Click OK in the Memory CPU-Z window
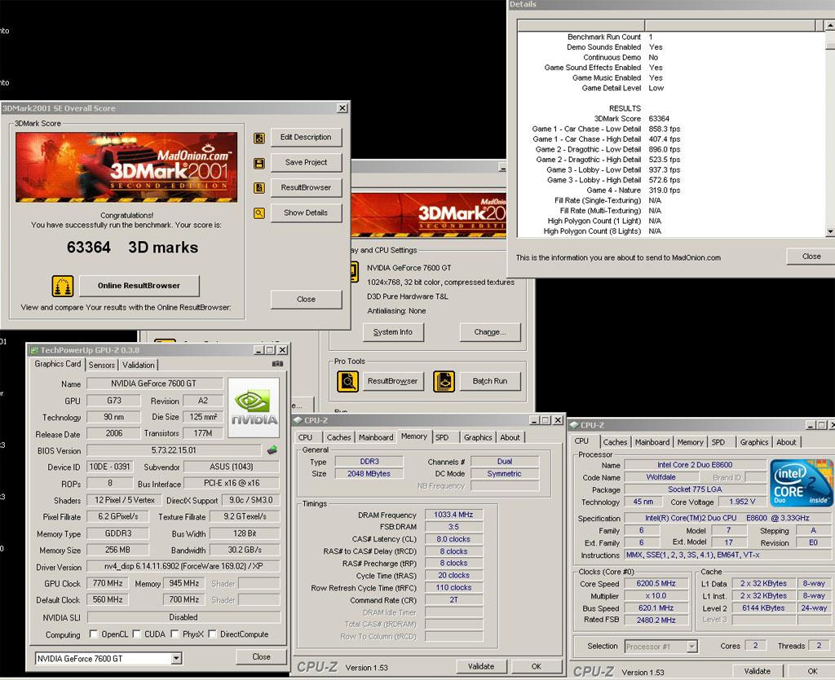The height and width of the screenshot is (680, 835). point(537,666)
